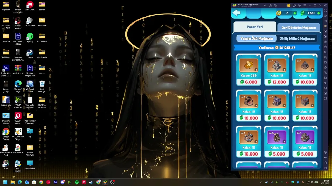Image resolution: width=332 pixels, height=186 pixels.
Task: Toggle BlueStacks fullscreen mode in the sidebar
Action: click(x=326, y=11)
